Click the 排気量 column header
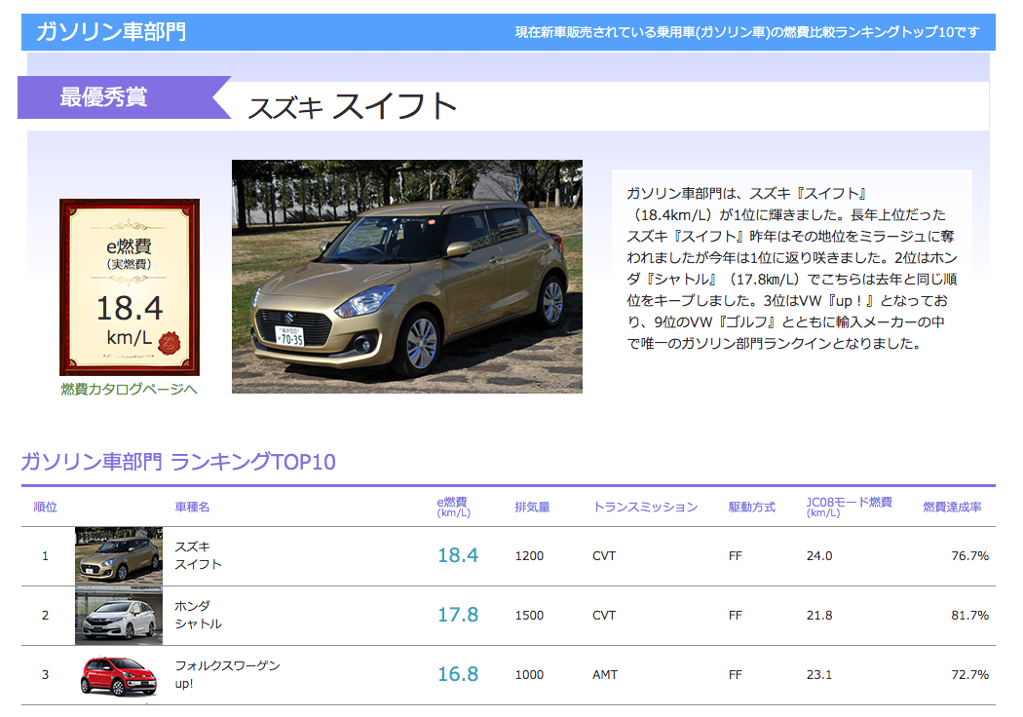The height and width of the screenshot is (717, 1023). point(532,507)
